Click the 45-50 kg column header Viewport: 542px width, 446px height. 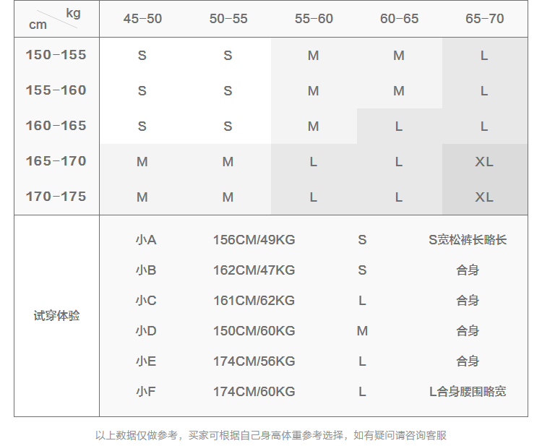pos(142,19)
